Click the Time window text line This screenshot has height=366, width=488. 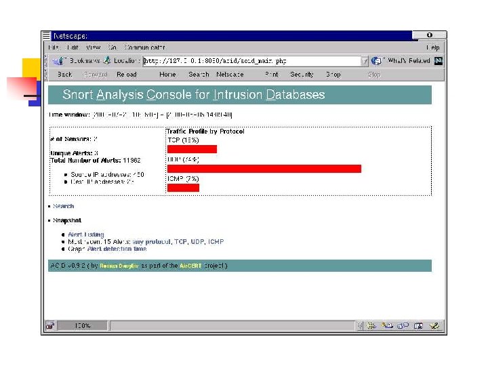pos(140,115)
